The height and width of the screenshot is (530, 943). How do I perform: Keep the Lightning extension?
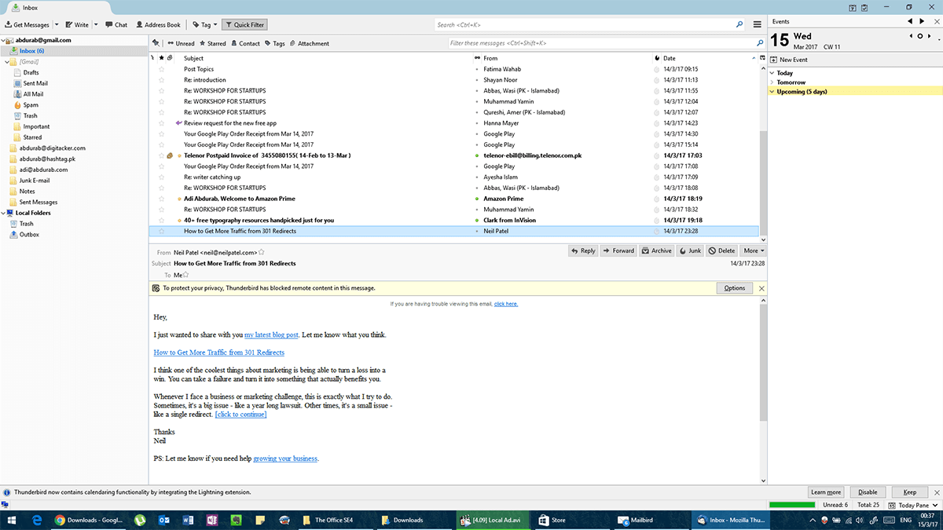909,492
